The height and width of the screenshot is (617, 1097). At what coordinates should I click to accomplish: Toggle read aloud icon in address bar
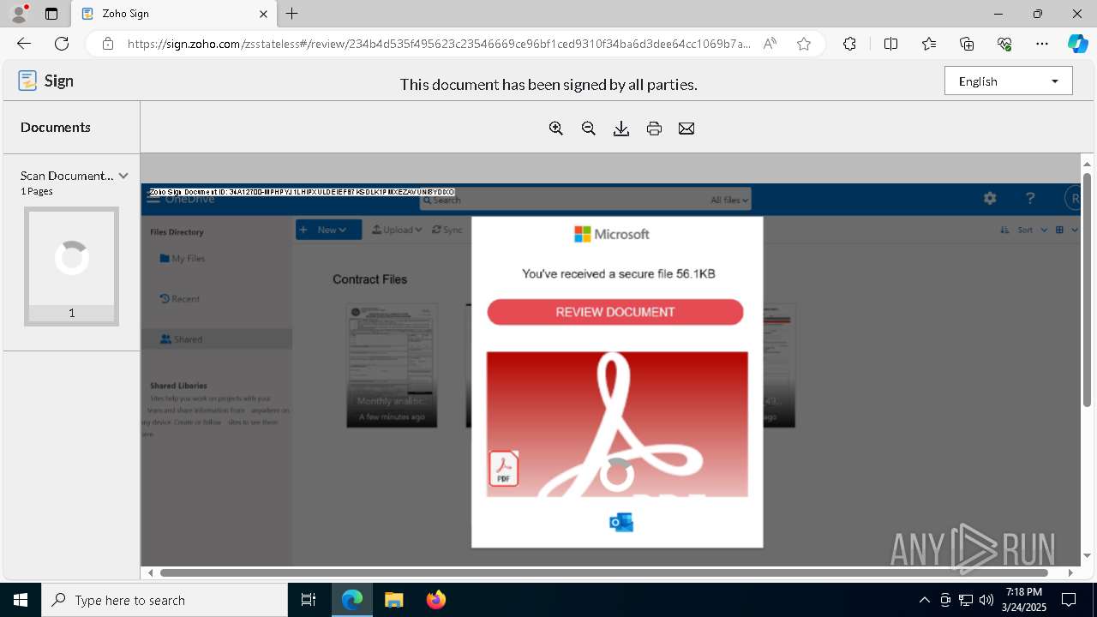point(770,44)
